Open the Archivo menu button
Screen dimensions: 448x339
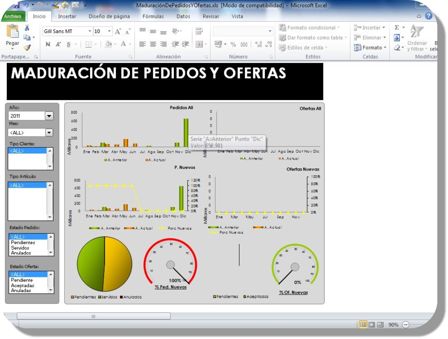[13, 17]
